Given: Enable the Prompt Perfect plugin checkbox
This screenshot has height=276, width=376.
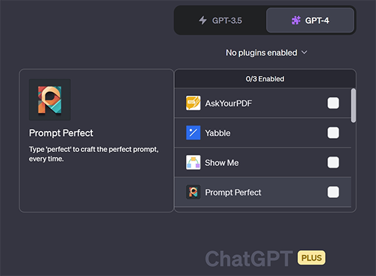Looking at the screenshot, I should tap(333, 192).
